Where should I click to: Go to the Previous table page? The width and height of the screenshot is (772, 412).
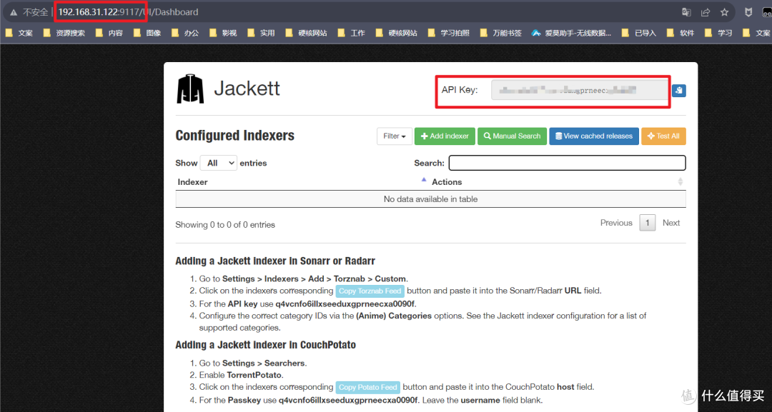(x=616, y=223)
